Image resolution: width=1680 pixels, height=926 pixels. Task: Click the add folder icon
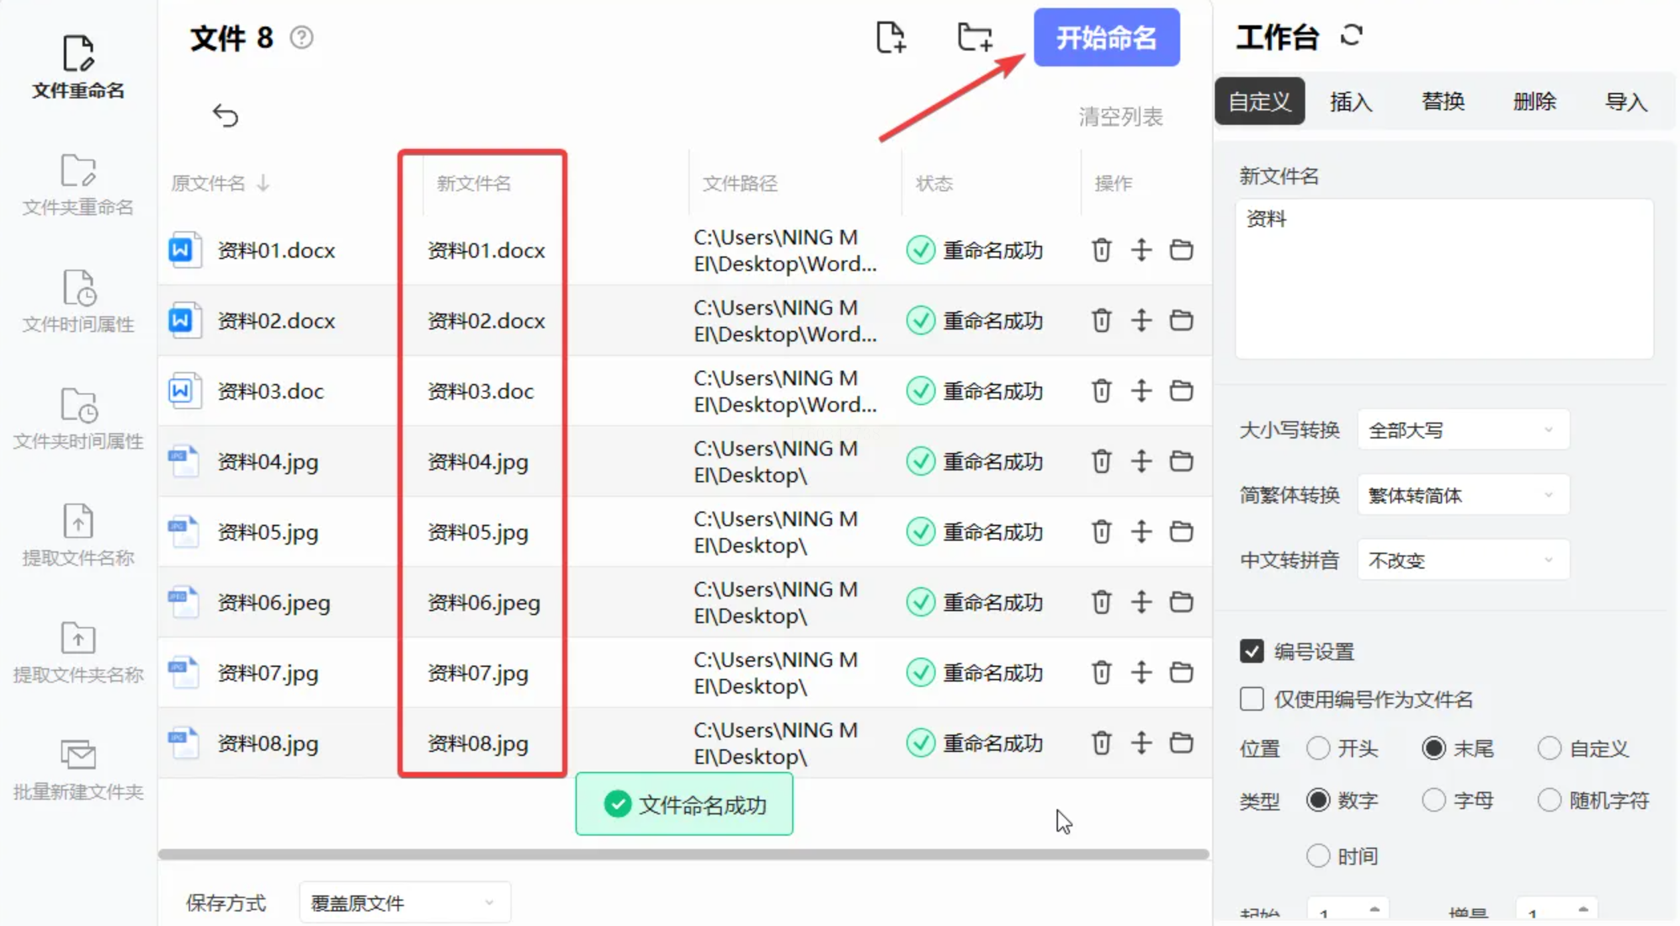pyautogui.click(x=974, y=37)
